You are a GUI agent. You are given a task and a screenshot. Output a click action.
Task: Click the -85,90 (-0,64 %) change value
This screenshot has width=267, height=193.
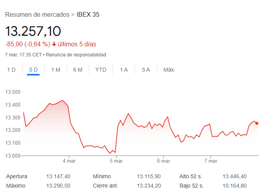click(x=28, y=44)
